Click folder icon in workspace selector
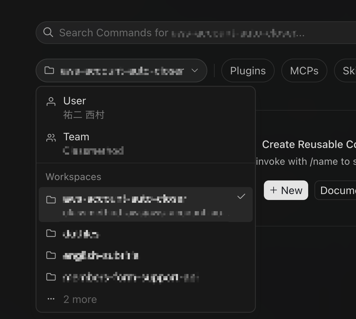Image resolution: width=356 pixels, height=319 pixels. pos(49,71)
